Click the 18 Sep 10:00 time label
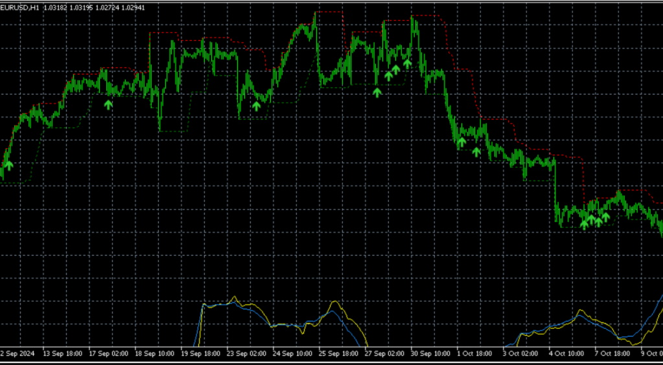The height and width of the screenshot is (365, 663). tap(154, 353)
